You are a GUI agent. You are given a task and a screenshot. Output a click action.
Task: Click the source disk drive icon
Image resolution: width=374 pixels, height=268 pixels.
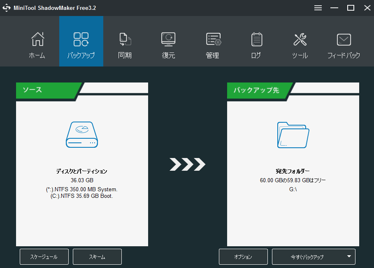pyautogui.click(x=81, y=135)
